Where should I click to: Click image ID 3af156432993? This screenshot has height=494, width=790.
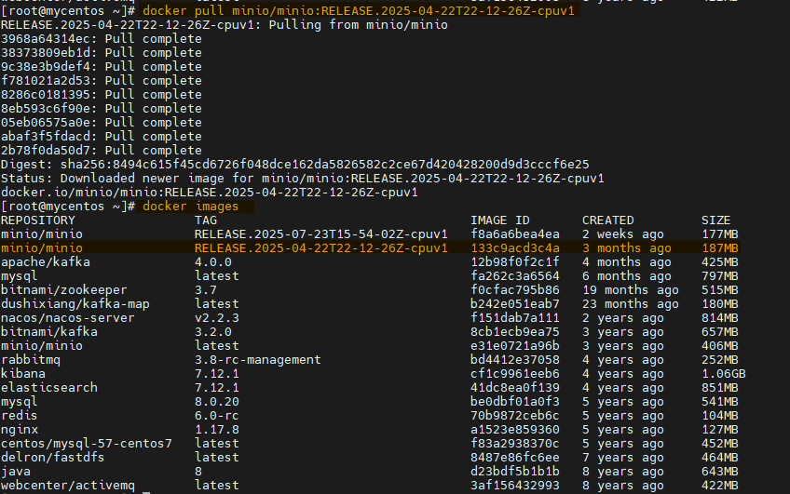point(515,486)
